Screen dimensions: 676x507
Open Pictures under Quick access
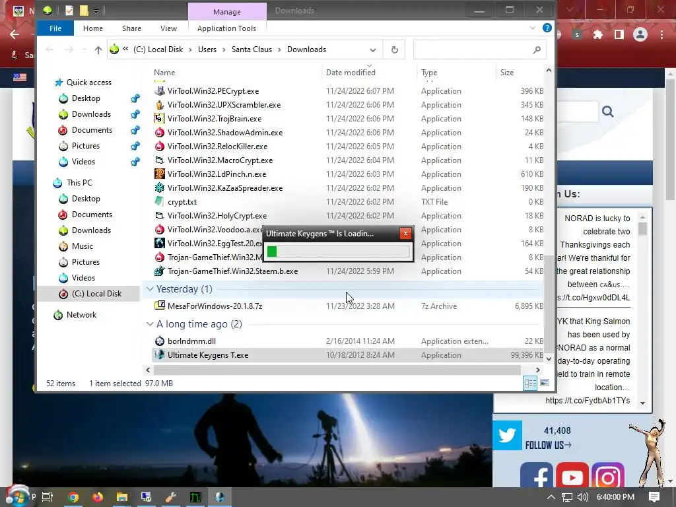[85, 146]
